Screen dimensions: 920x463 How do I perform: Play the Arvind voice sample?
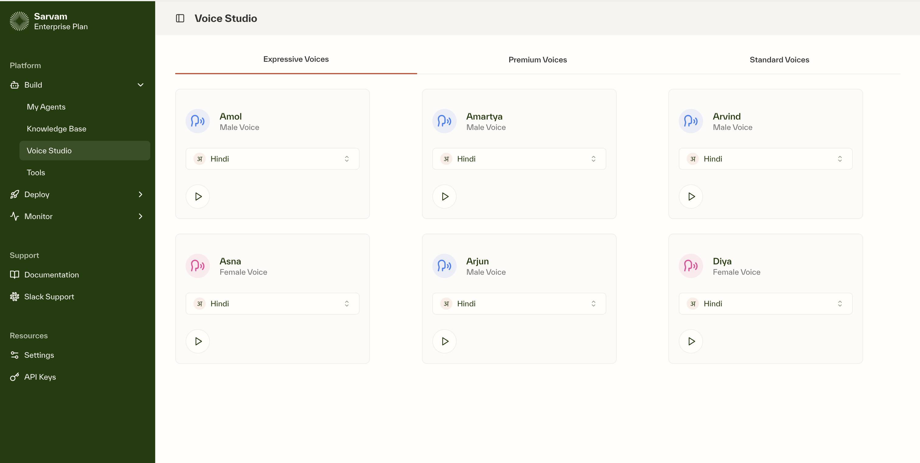(x=691, y=196)
